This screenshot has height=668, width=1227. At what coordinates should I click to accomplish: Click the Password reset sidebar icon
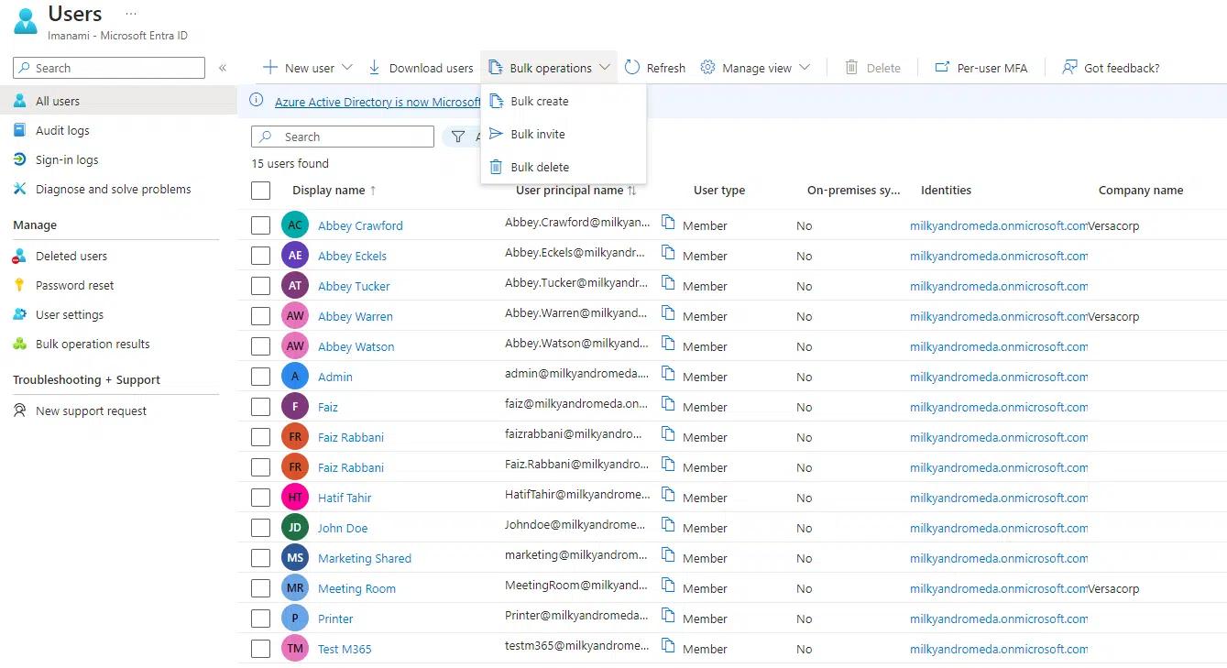pyautogui.click(x=21, y=285)
